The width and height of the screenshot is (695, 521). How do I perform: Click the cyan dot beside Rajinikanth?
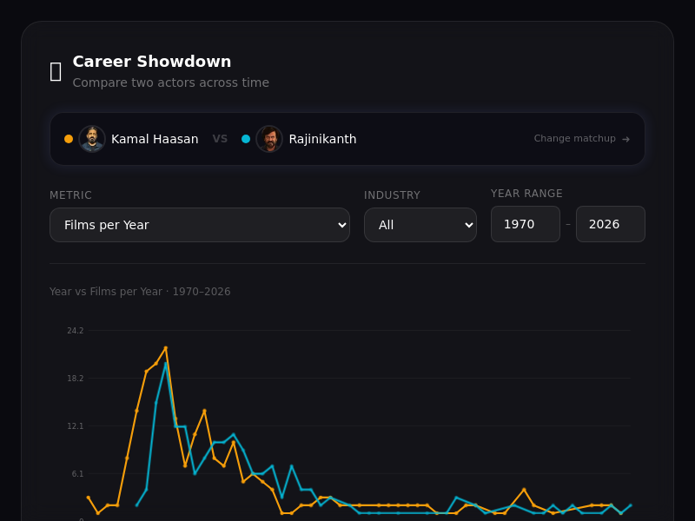[x=246, y=139]
